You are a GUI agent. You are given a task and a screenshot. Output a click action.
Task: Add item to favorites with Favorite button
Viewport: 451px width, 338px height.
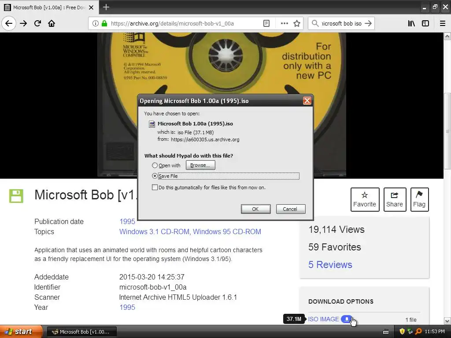tap(365, 199)
